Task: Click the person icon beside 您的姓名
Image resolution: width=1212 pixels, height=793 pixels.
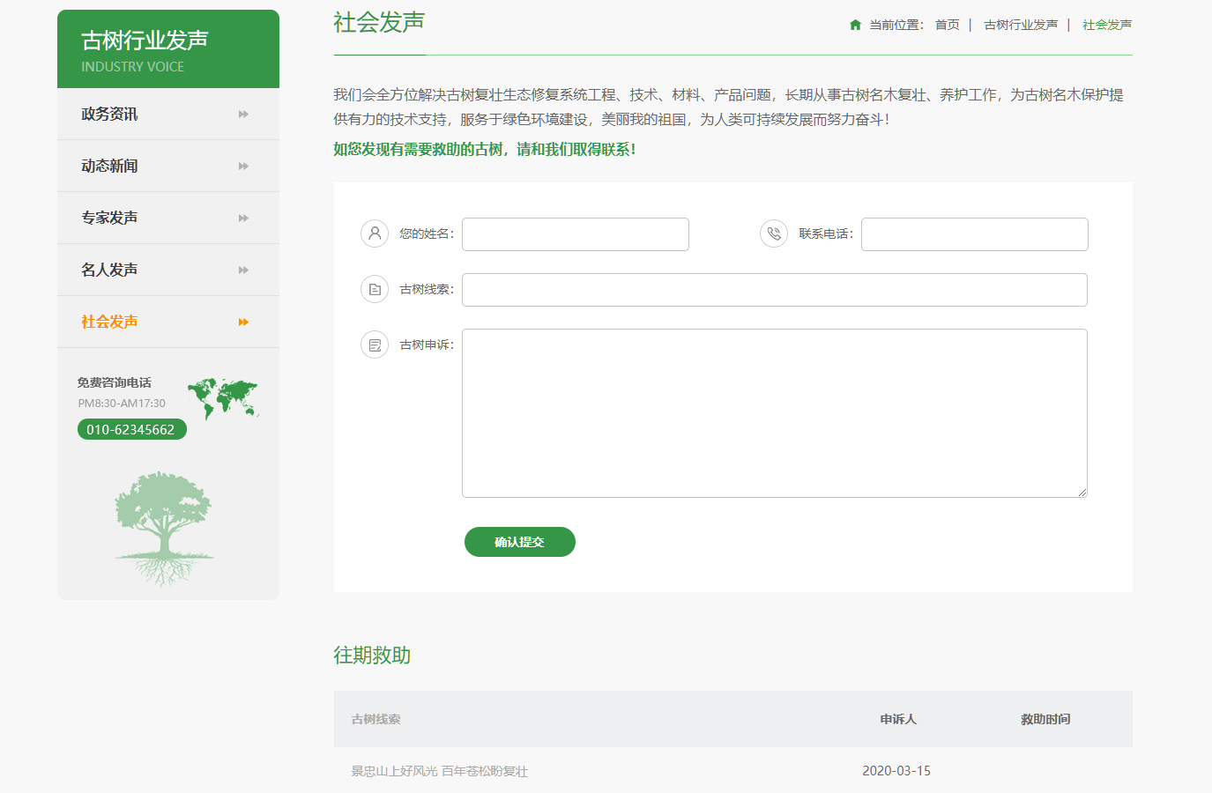Action: click(375, 233)
